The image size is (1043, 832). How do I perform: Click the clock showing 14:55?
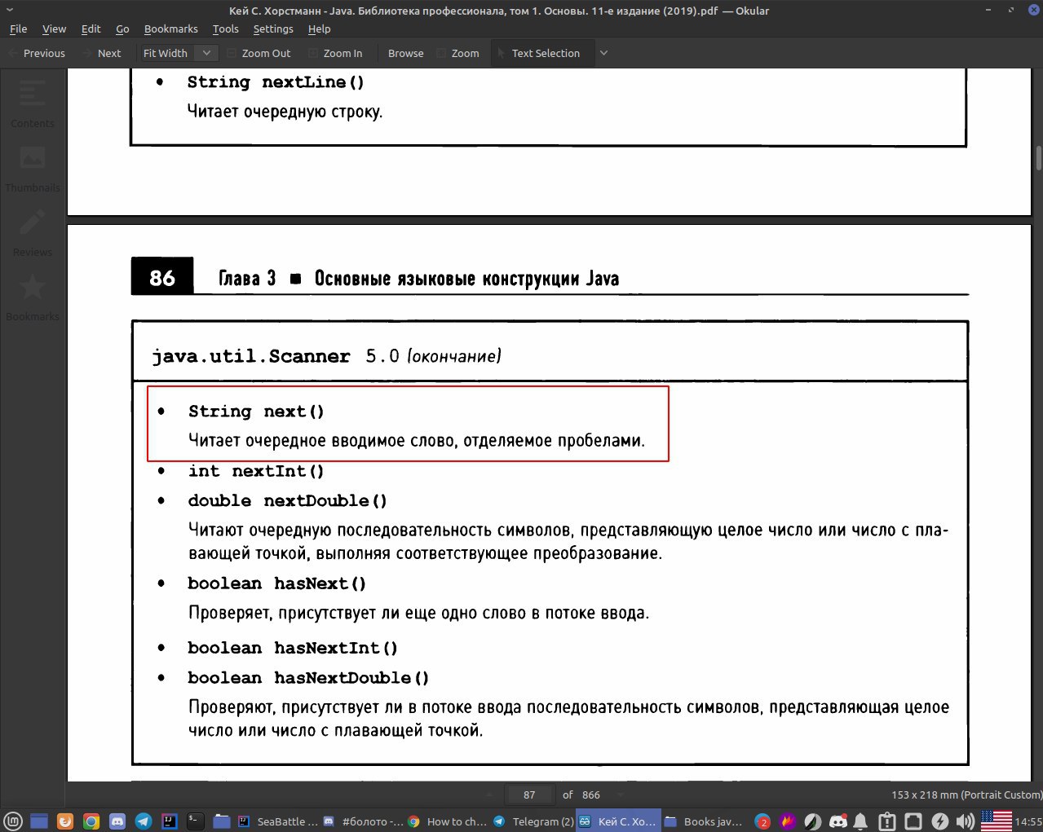[1028, 821]
